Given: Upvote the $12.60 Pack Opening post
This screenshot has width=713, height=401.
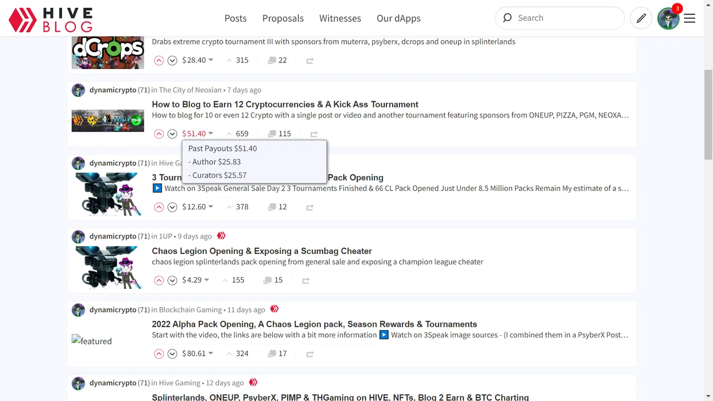Looking at the screenshot, I should (x=159, y=207).
